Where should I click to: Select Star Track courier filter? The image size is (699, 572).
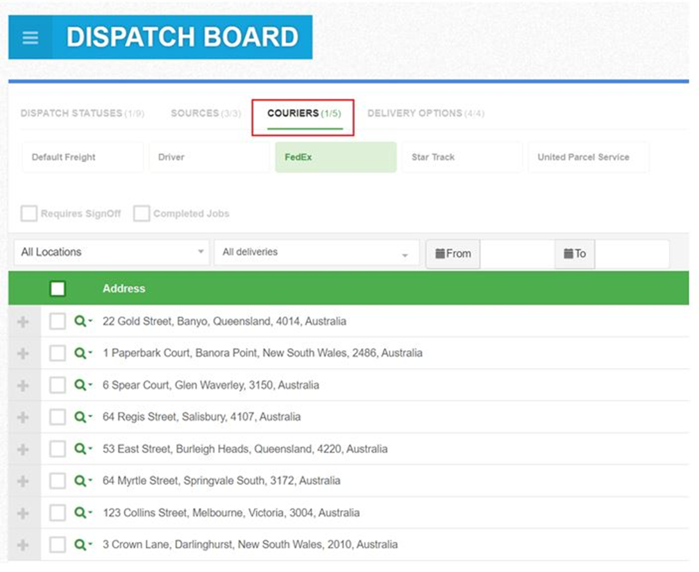pos(462,157)
